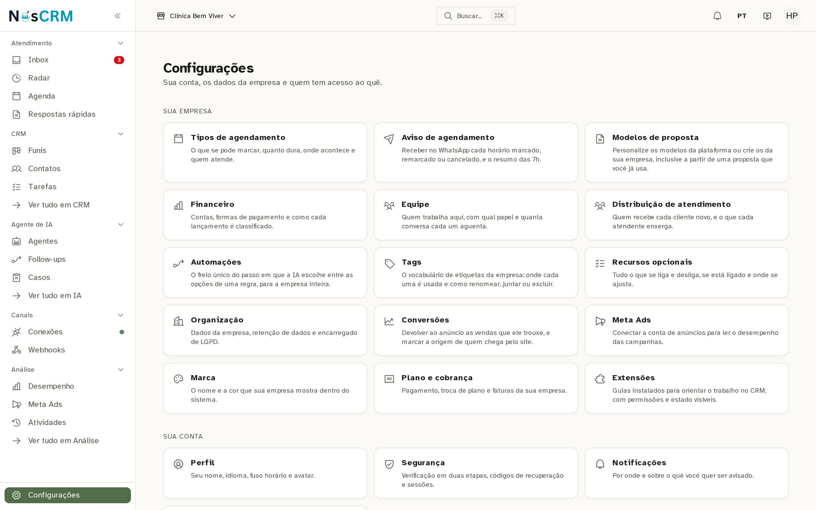816x510 pixels.
Task: Click the shield icon on the Segurança card
Action: [x=389, y=464]
